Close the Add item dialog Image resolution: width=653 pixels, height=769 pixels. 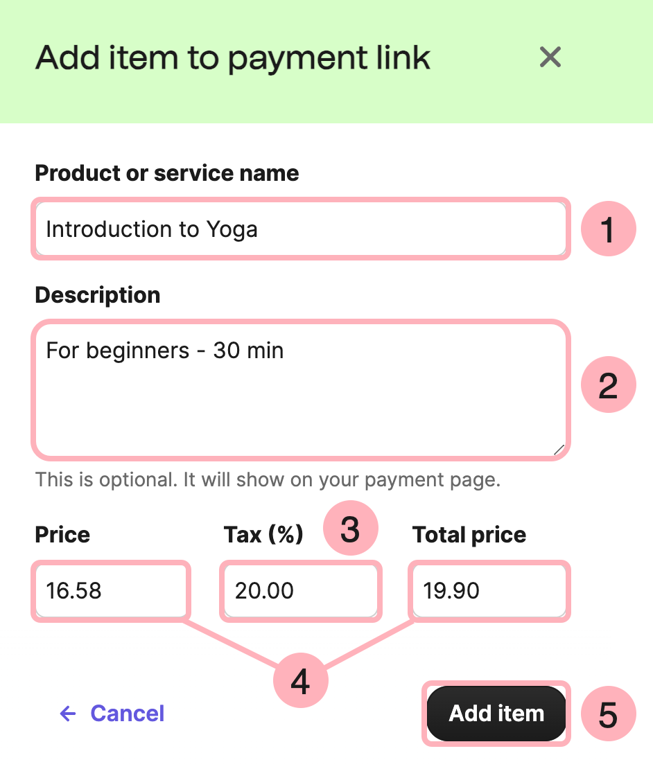(550, 58)
